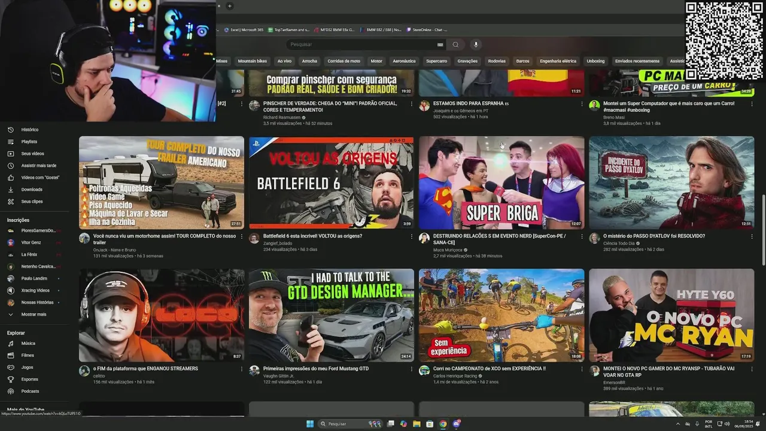Open Histórico in the sidebar

click(30, 129)
